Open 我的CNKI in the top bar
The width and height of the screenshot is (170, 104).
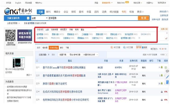coord(121,3)
